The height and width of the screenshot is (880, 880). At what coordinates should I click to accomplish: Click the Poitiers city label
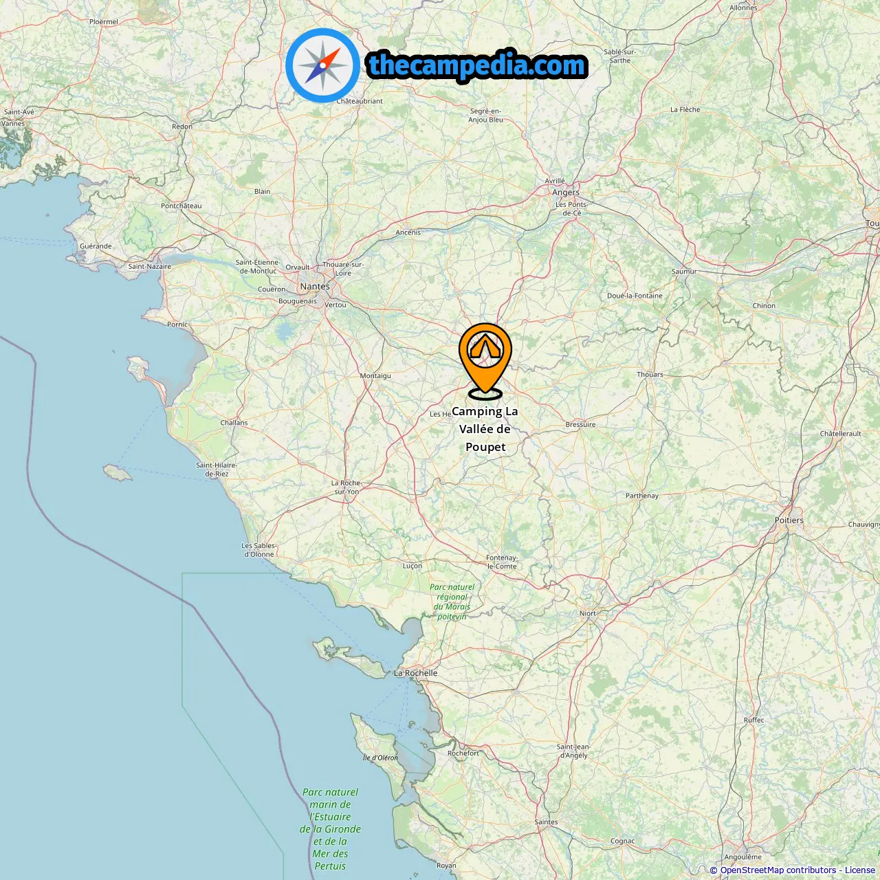click(789, 520)
